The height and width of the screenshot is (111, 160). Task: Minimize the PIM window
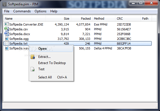pyautogui.click(x=133, y=3)
